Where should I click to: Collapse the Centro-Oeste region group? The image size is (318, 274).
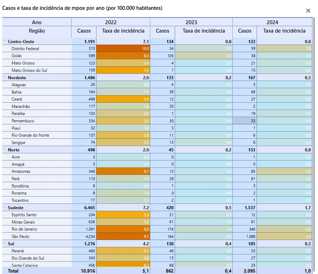pos(5,41)
